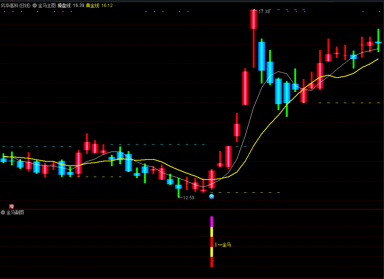Select the green candle with the 12.59 low
The width and height of the screenshot is (384, 279).
178,186
